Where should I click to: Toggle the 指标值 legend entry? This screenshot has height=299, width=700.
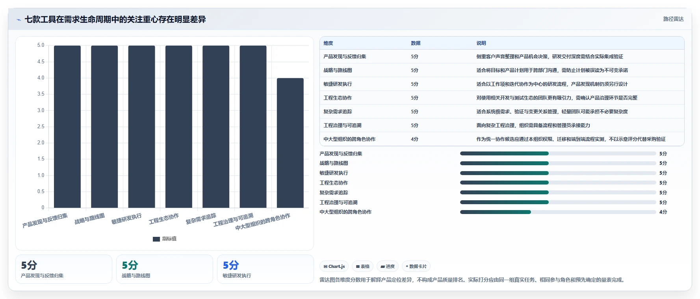[x=165, y=239]
